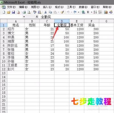Click the Undo arrow icon
114x113 pixels.
[68, 12]
